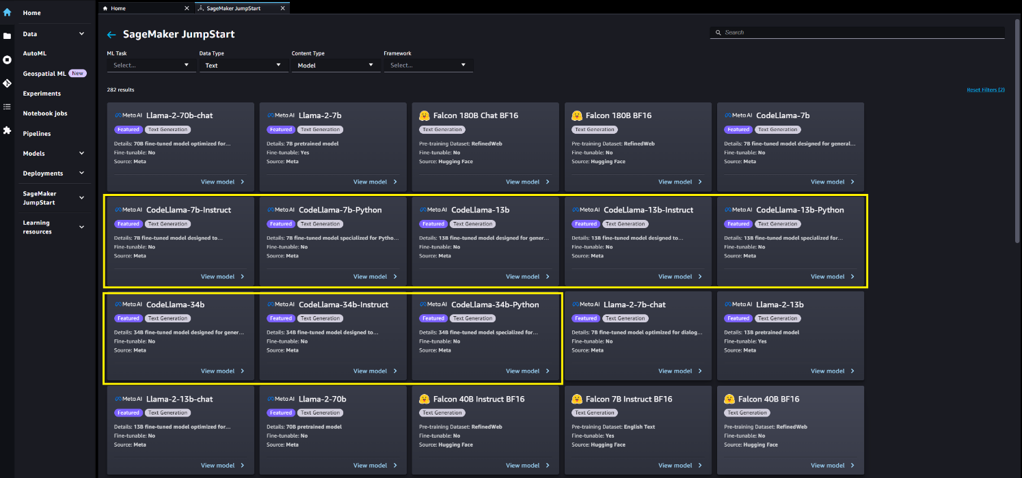This screenshot has width=1022, height=478.
Task: Click the arrow on Llama-2-7b View model
Action: [395, 182]
